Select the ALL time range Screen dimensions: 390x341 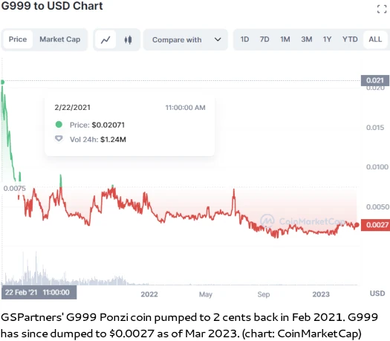375,39
